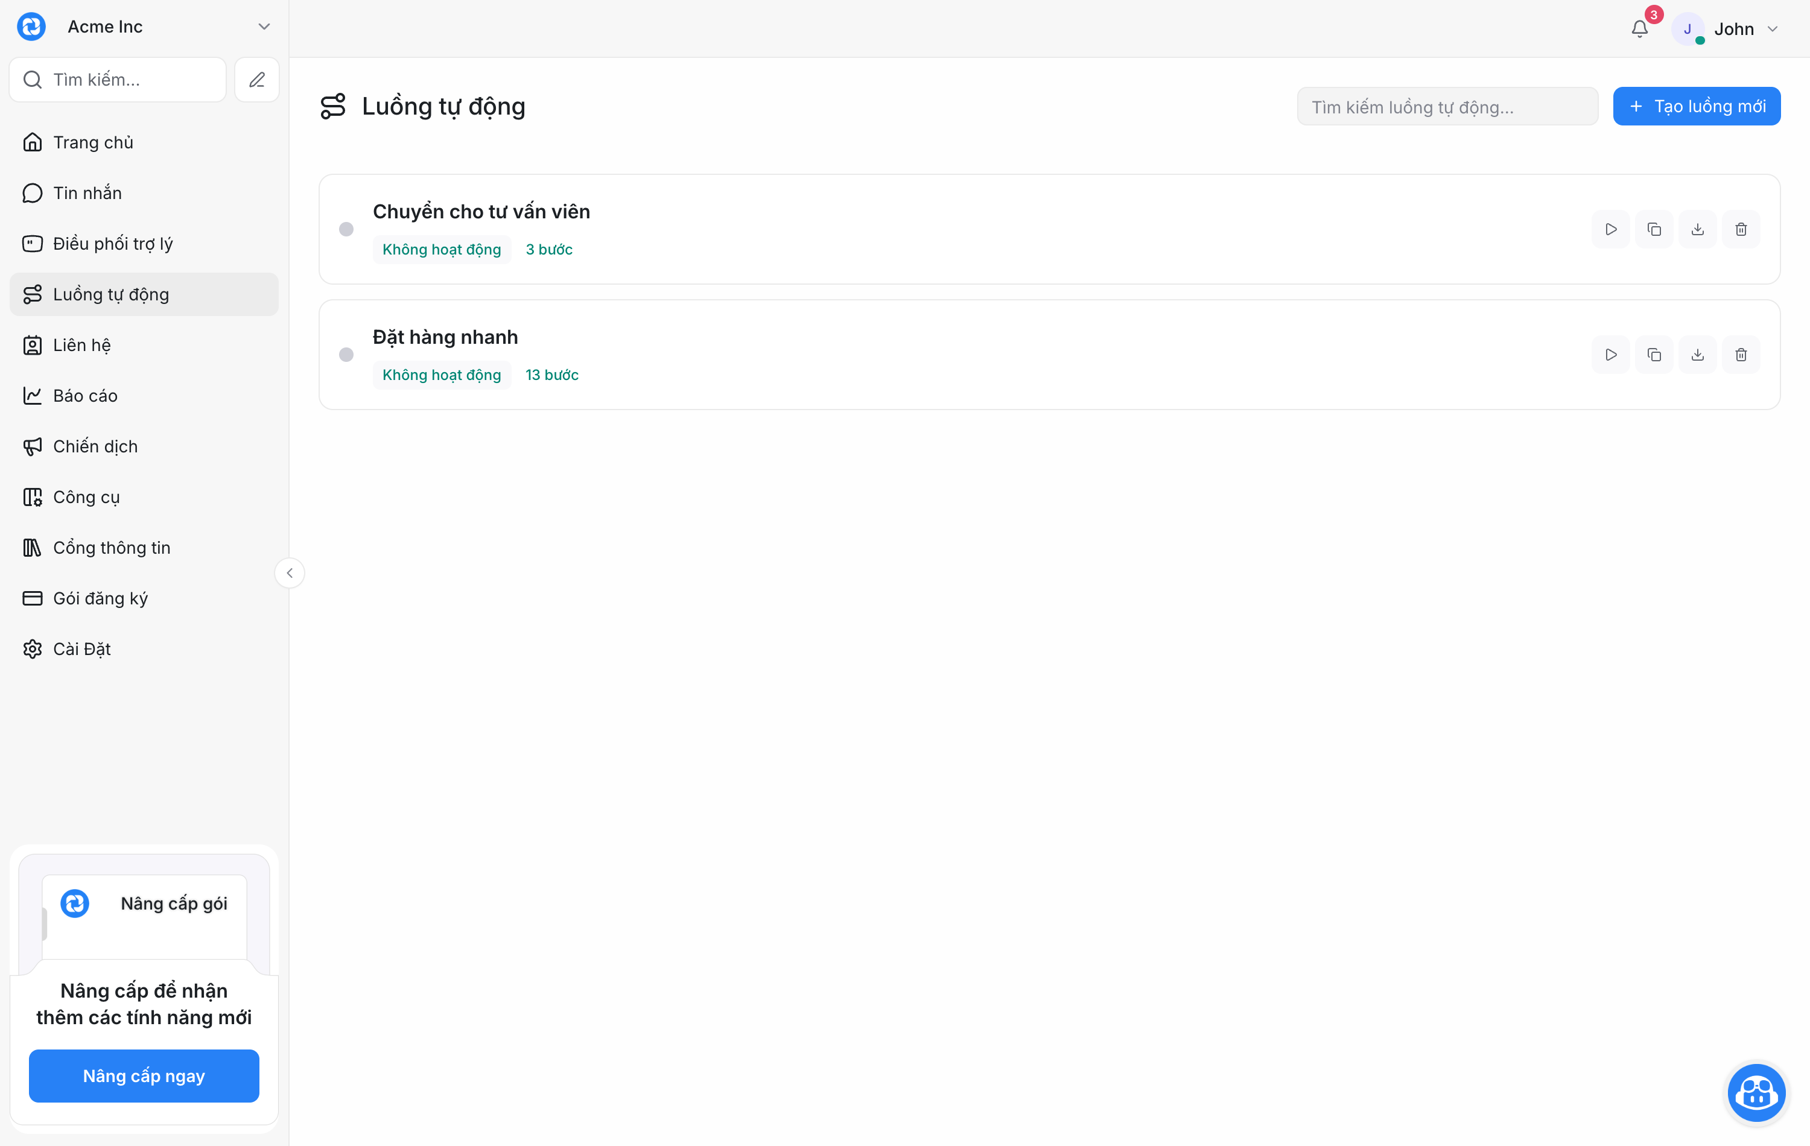The width and height of the screenshot is (1810, 1146).
Task: Click Tạo luồng mới button
Action: (1697, 107)
